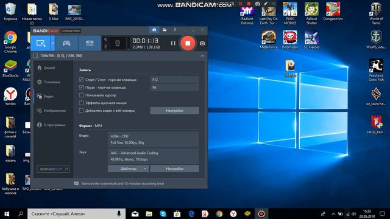The width and height of the screenshot is (390, 219).
Task: Uncheck Старт / Стоп hotkey checkbox
Action: (81, 80)
